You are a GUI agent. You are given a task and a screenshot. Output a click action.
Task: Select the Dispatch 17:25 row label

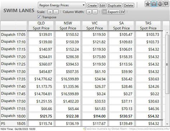[13, 64]
